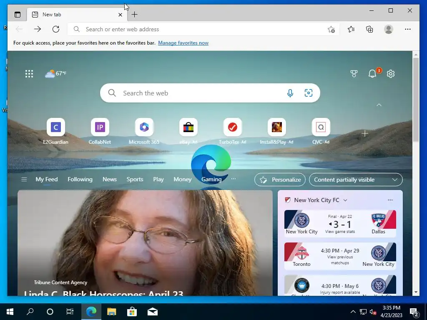Open notifications bell with 3 badge

(372, 73)
